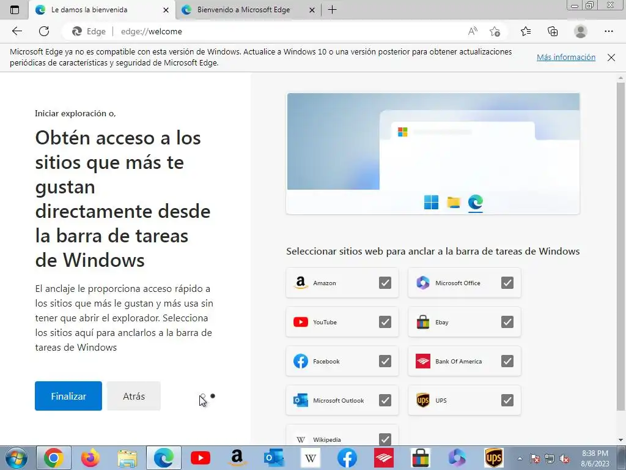Open Más información link
Screen dimensions: 626x470
(x=565, y=57)
